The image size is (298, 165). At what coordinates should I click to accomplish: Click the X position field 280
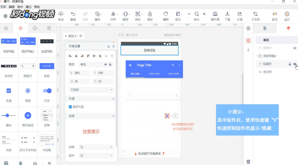80,73
